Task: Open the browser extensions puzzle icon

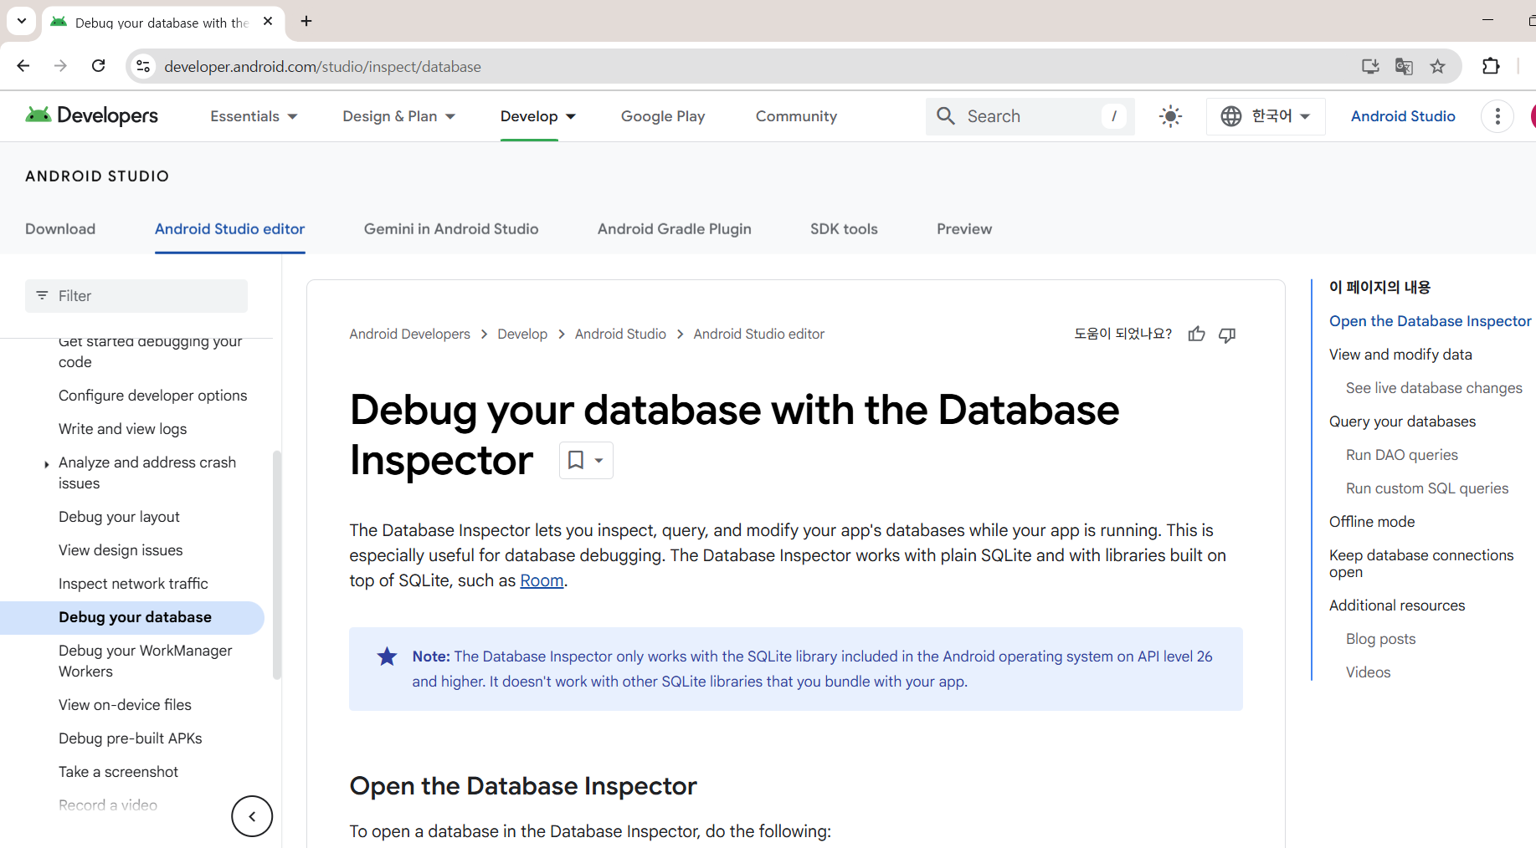Action: pyautogui.click(x=1491, y=66)
